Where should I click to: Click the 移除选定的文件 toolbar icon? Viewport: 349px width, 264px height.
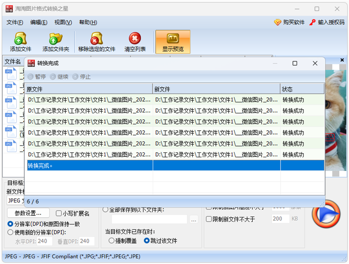96,38
